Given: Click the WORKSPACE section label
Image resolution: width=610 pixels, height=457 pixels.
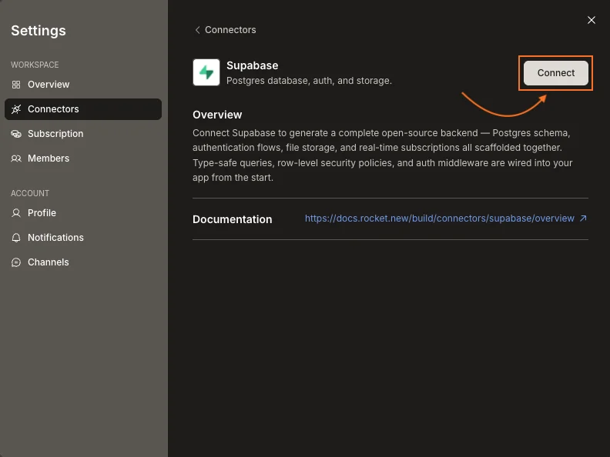Looking at the screenshot, I should tap(35, 65).
